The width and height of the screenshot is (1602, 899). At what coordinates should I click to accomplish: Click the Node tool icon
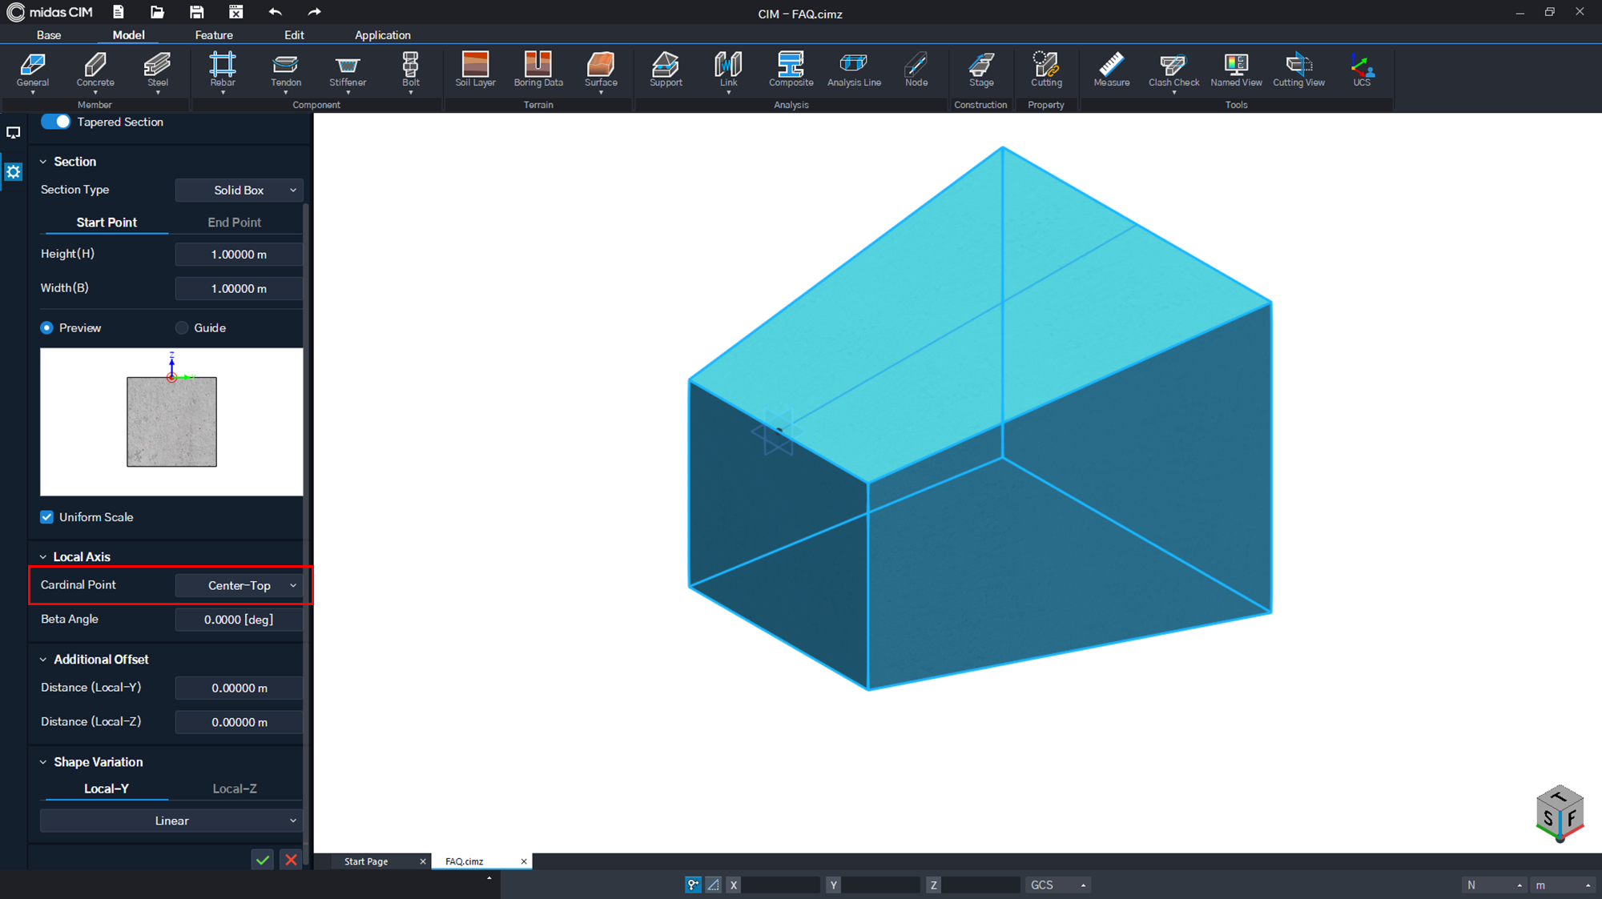click(916, 70)
